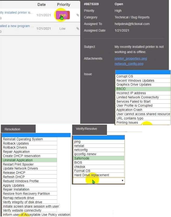This screenshot has height=217, width=171.
Task: Sort tickets by Priority column header
Action: coord(64,4)
